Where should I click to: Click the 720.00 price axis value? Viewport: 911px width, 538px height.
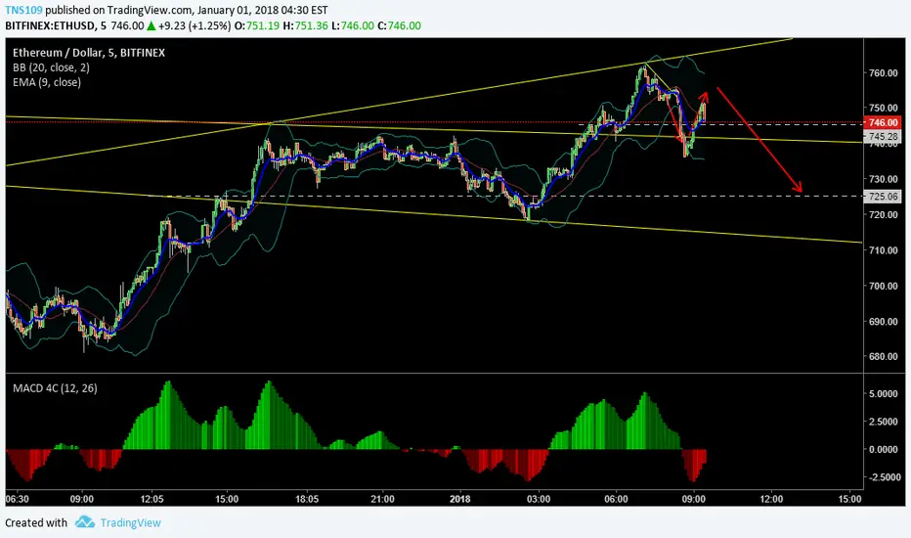coord(883,214)
